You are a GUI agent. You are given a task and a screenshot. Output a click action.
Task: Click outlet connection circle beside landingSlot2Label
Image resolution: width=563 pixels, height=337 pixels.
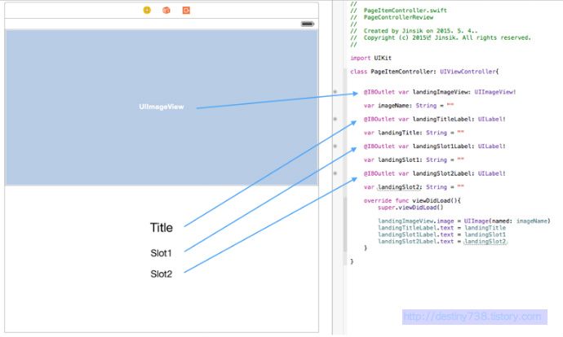click(335, 173)
